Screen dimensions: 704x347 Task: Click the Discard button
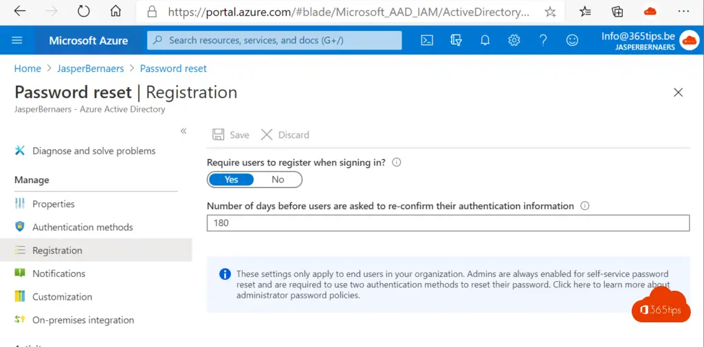click(x=285, y=135)
